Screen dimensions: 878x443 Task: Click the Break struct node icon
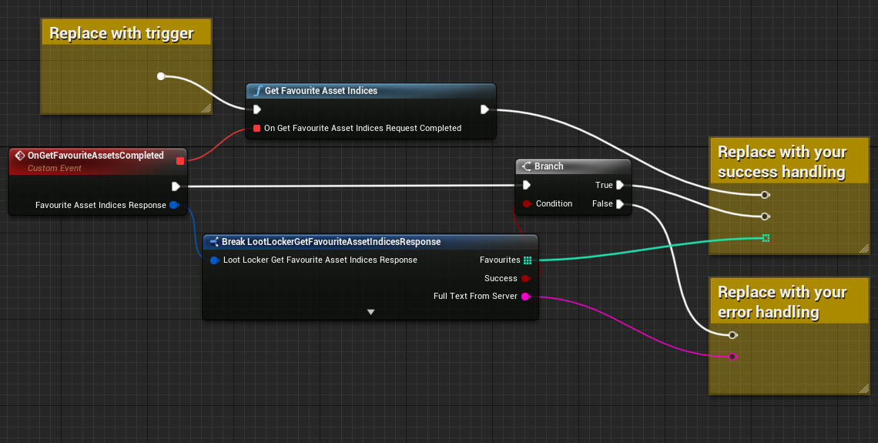pos(214,242)
